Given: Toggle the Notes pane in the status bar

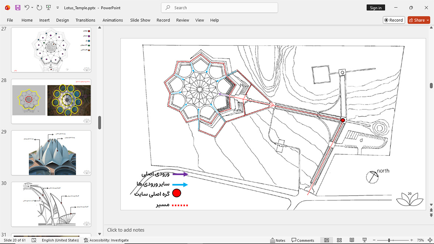Looking at the screenshot, I should 278,240.
